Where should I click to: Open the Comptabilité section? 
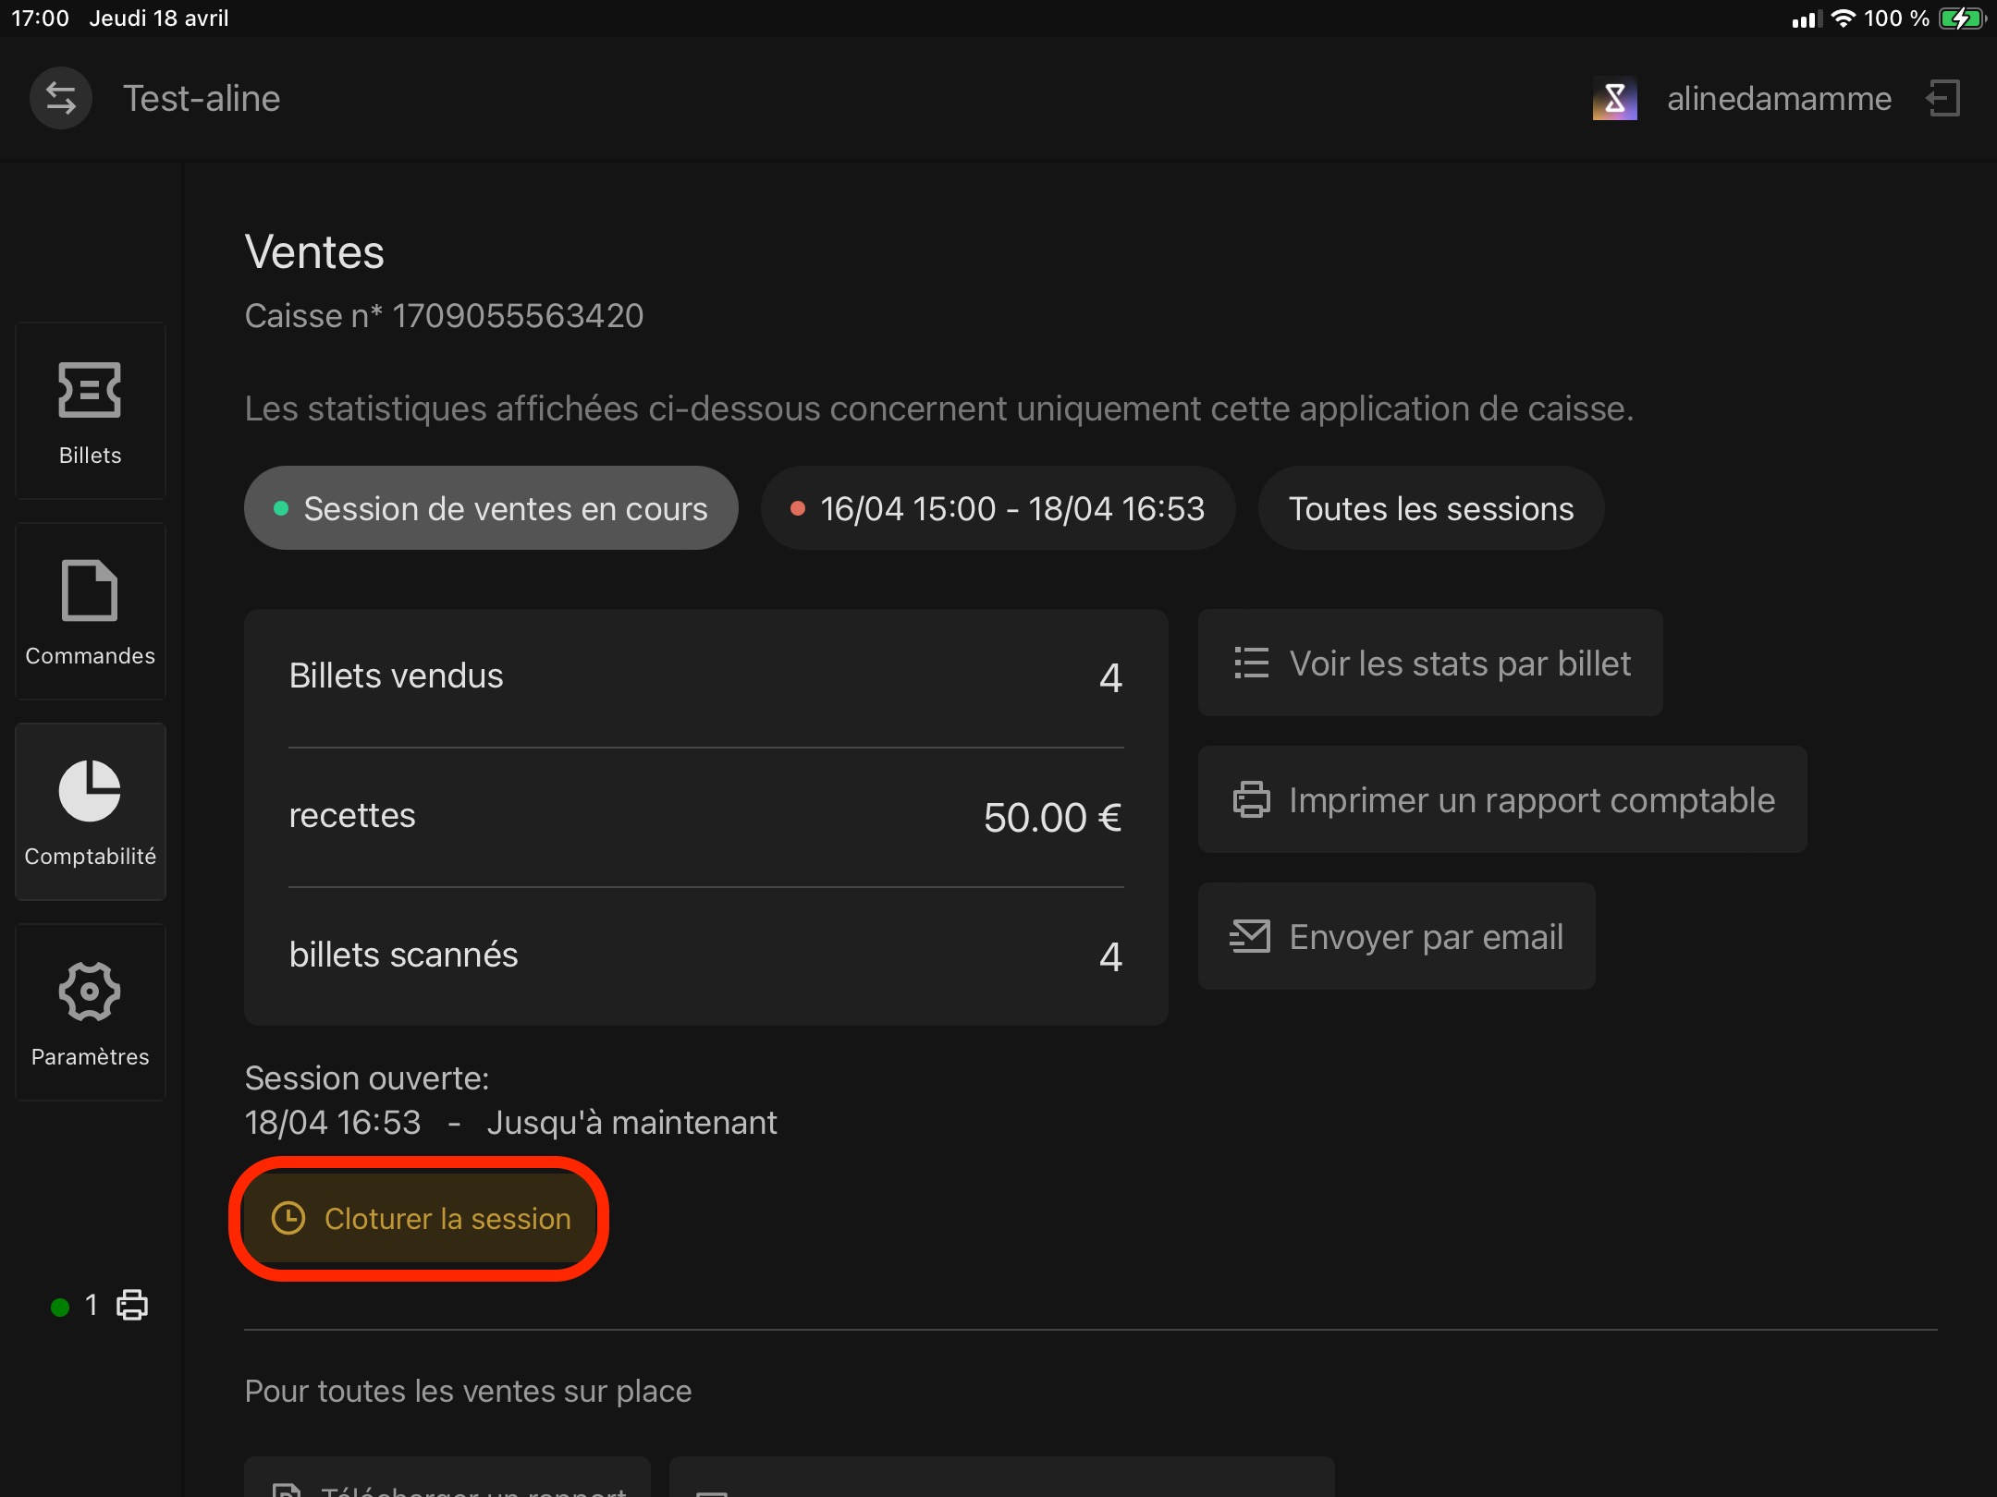[91, 812]
